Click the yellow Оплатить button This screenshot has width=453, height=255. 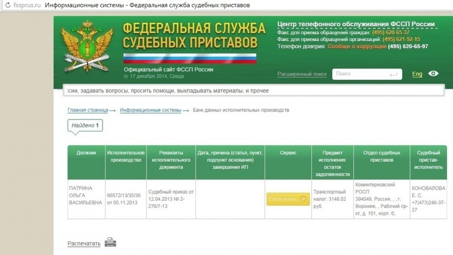(x=288, y=199)
